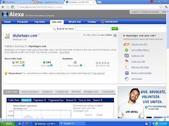This screenshot has height=126, width=169.
Task: Switch to Reviews tab
Action: (76, 92)
